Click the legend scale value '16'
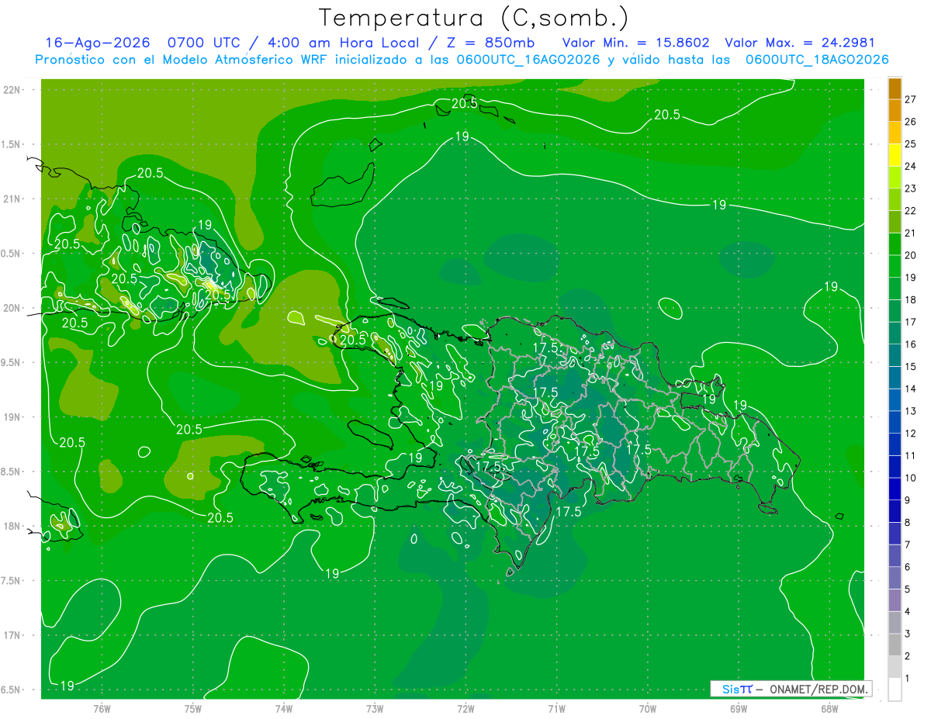The image size is (931, 719). [910, 344]
